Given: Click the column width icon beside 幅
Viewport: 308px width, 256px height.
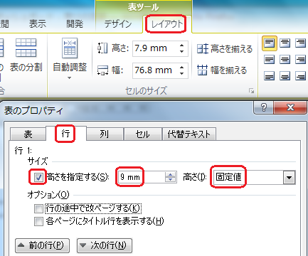Looking at the screenshot, I should click(102, 70).
